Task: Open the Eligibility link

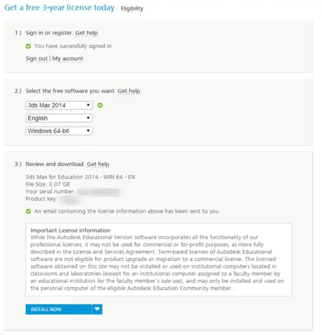Action: [132, 8]
